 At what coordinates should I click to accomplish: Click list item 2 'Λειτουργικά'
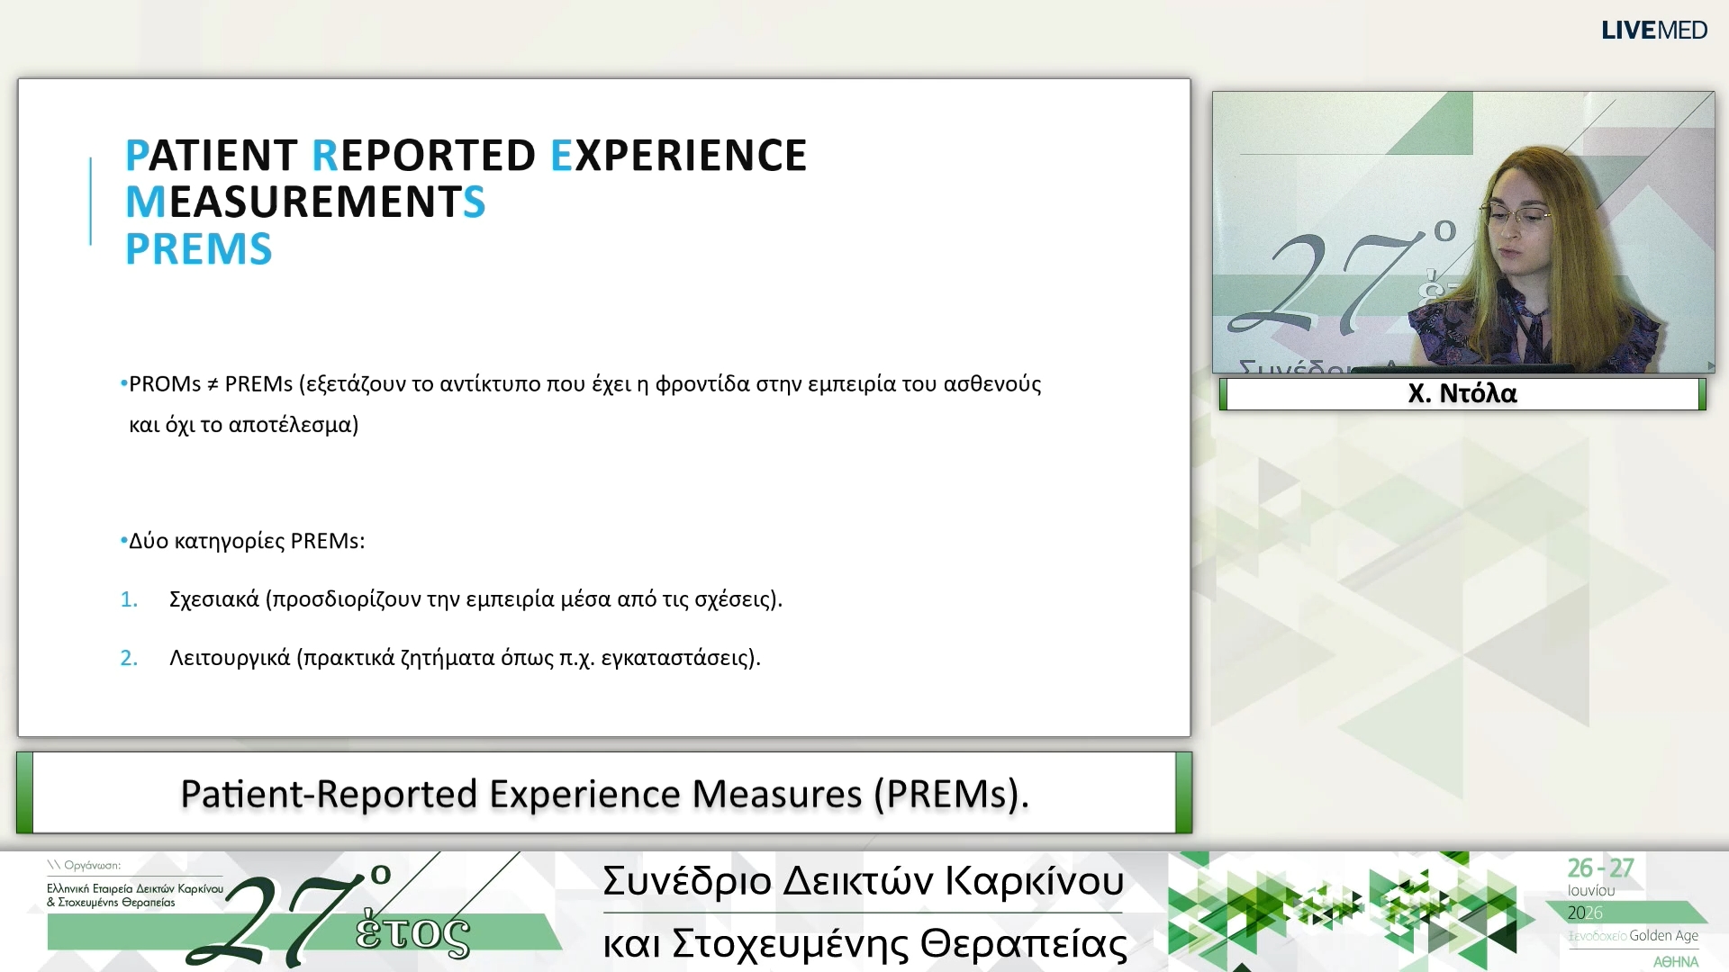tap(440, 658)
